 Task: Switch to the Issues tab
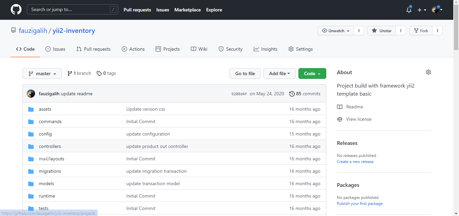pos(55,49)
